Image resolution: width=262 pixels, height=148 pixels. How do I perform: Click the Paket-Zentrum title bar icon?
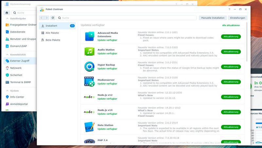(42, 9)
